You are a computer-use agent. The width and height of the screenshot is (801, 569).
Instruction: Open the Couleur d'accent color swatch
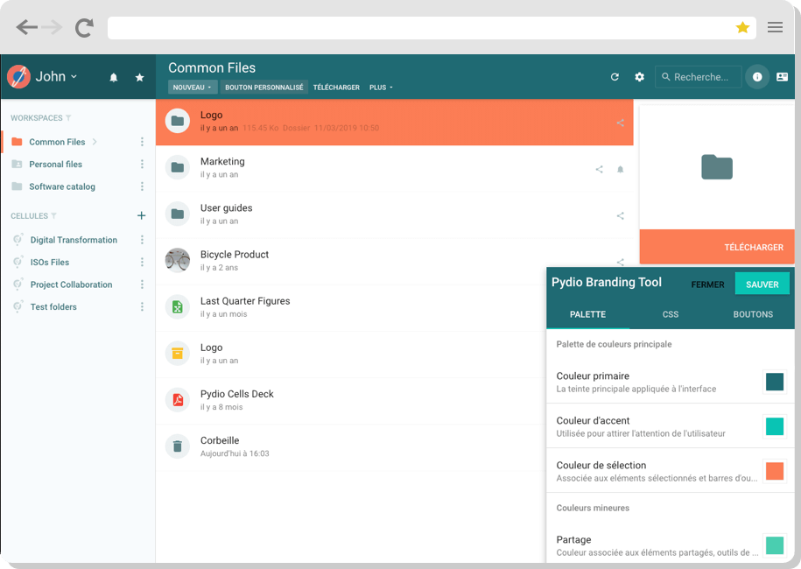[775, 426]
